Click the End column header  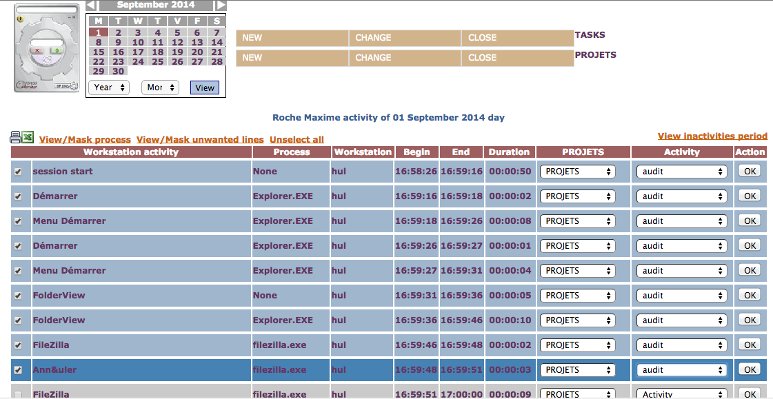tap(461, 152)
